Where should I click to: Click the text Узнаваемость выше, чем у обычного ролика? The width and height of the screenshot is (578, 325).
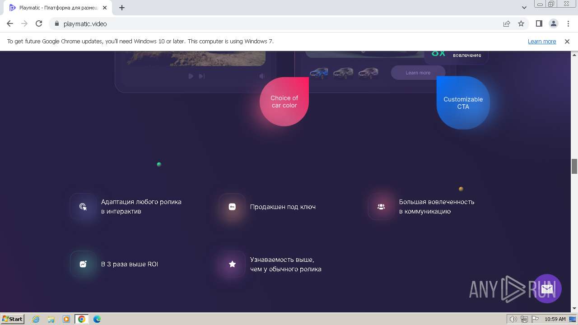(286, 265)
